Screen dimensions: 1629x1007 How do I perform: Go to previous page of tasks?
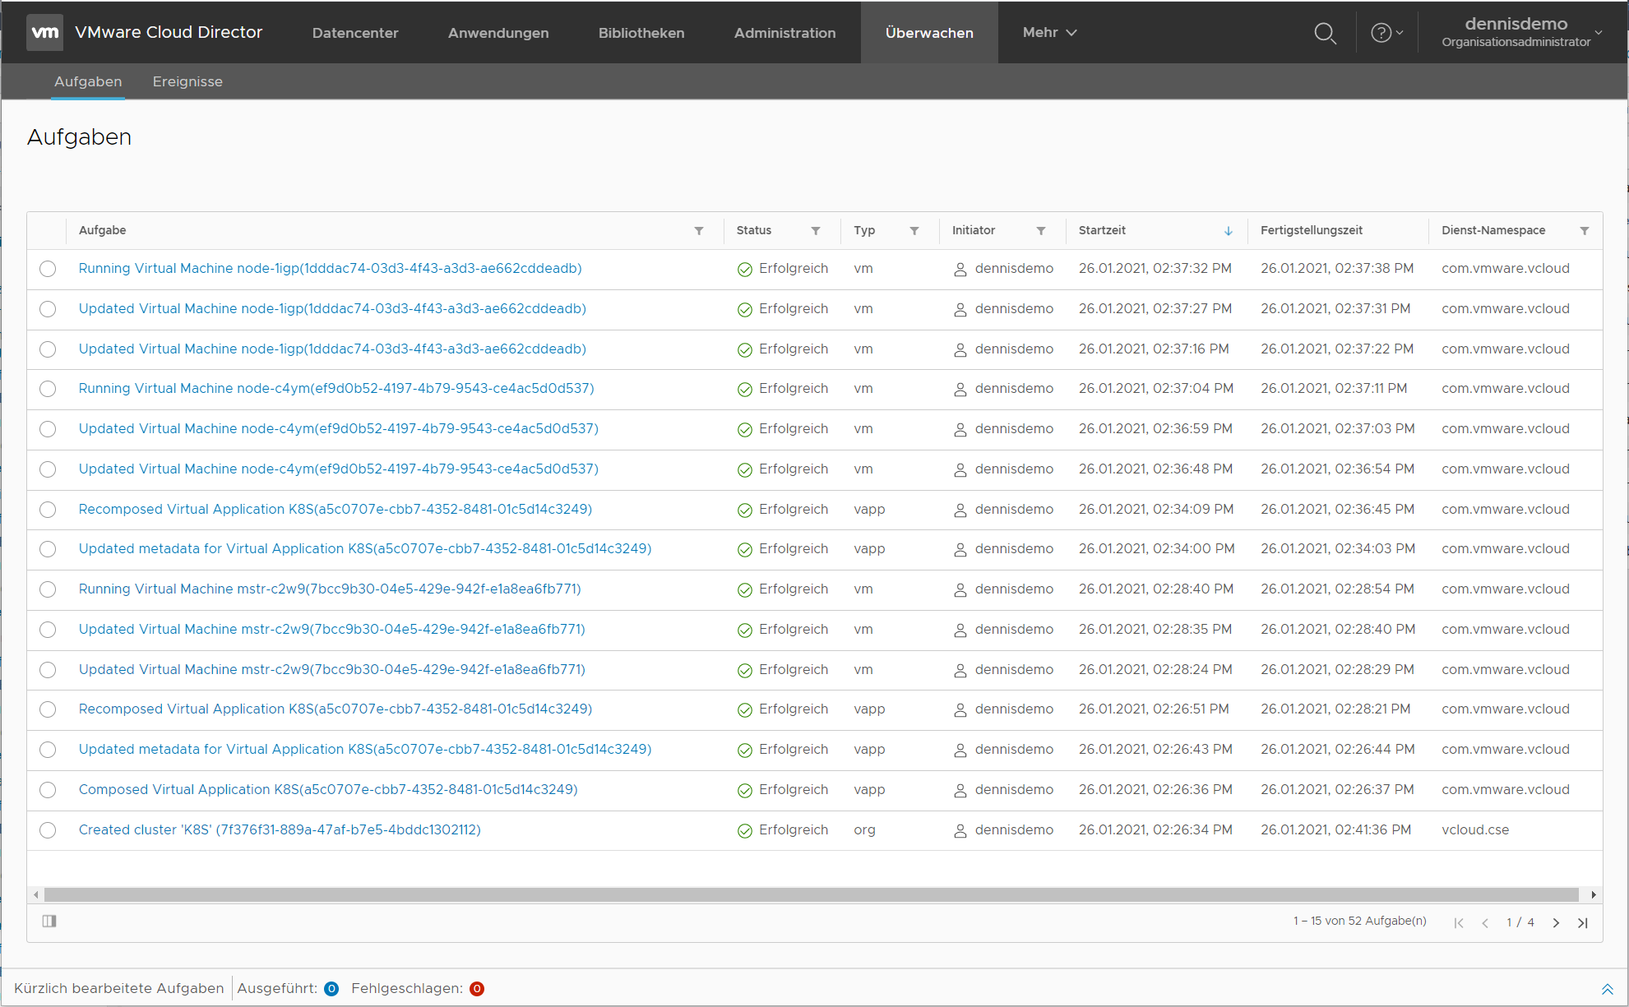point(1485,922)
